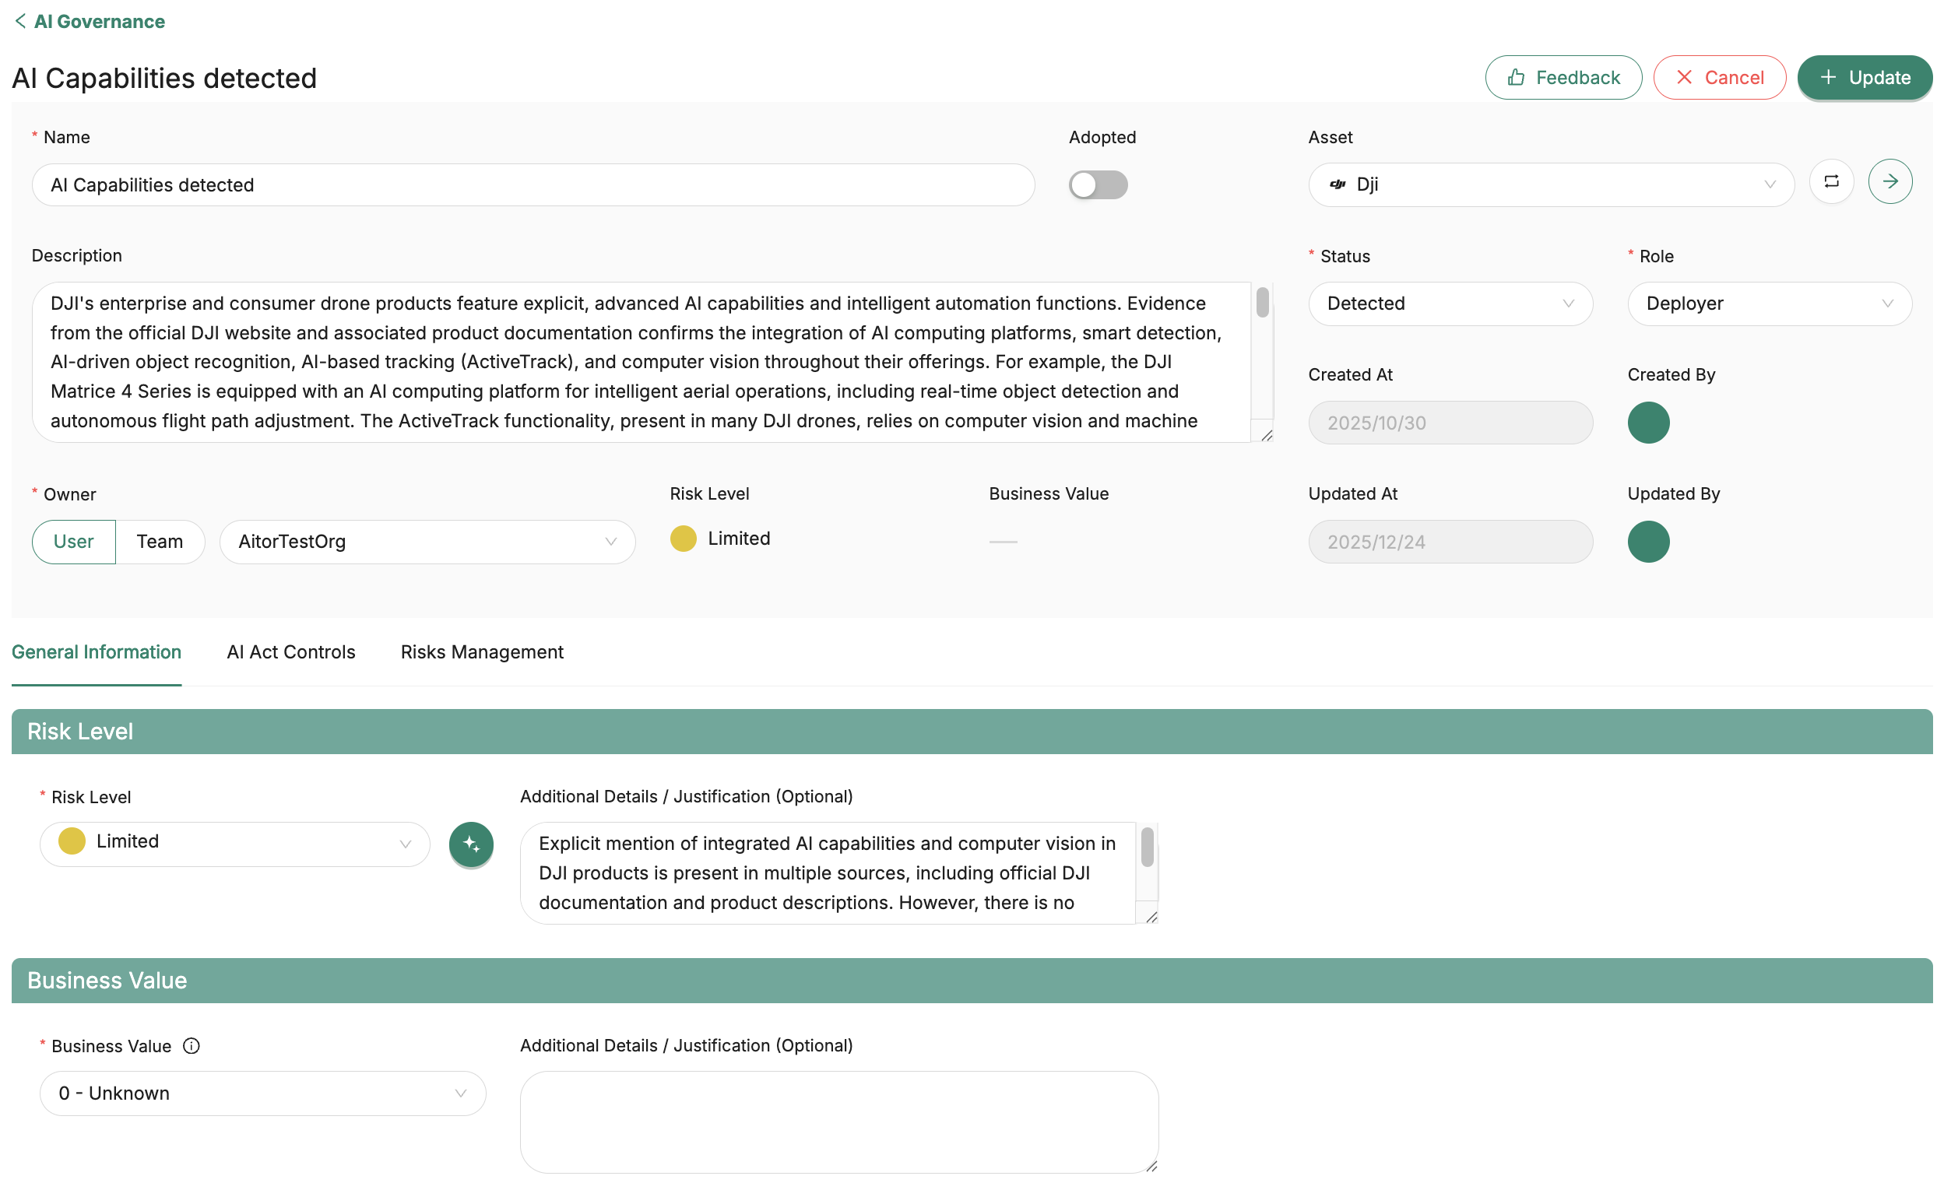Select Team owner type
Screen dimensions: 1951x1197
(x=159, y=542)
